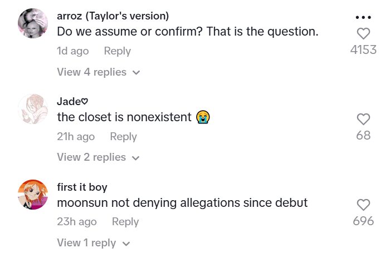Reply to first it boy's moonsun comment
The width and height of the screenshot is (390, 258).
(x=125, y=222)
